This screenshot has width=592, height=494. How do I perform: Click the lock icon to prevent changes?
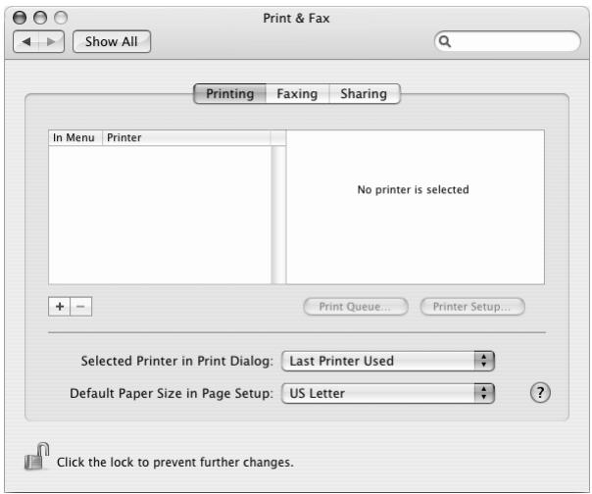(36, 457)
